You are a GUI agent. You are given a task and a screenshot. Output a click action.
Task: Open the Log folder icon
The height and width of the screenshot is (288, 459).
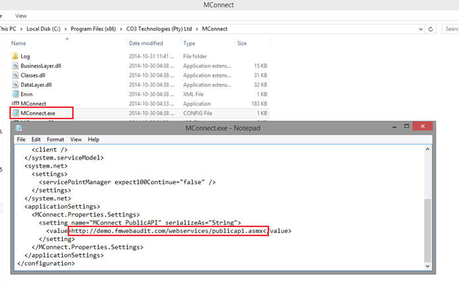tap(15, 56)
